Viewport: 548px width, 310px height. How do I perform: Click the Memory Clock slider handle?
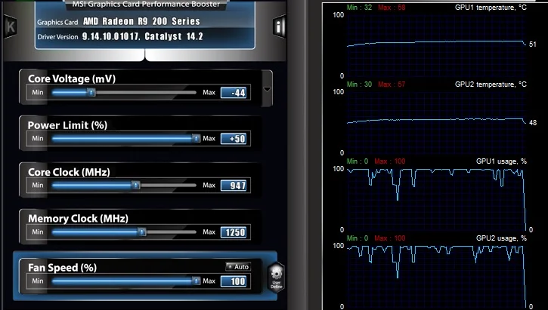(141, 232)
